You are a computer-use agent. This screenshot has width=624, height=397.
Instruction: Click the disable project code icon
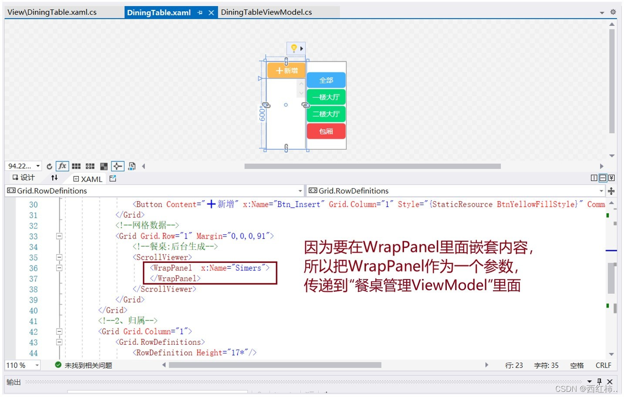132,166
